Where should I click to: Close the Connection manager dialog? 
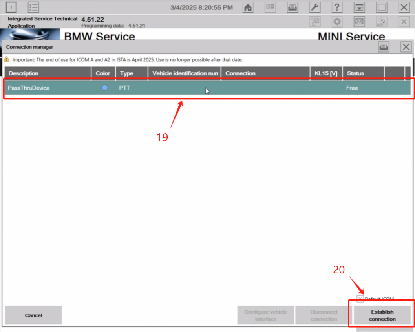tap(406, 47)
